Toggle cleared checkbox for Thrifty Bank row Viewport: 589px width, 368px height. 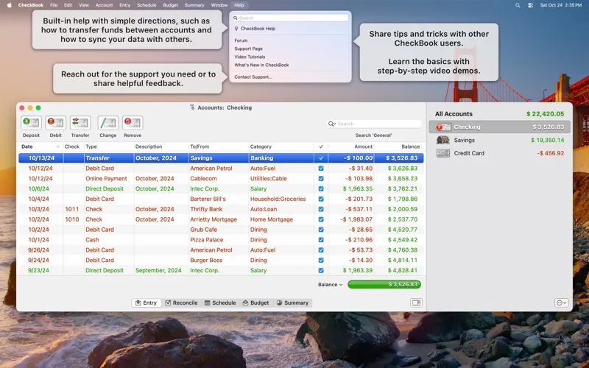tap(321, 209)
